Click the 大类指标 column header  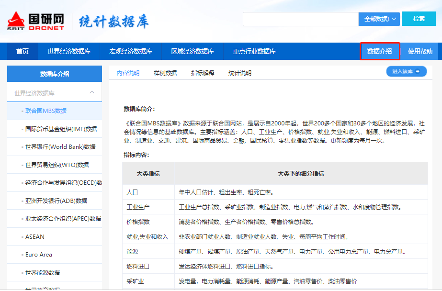pos(148,174)
